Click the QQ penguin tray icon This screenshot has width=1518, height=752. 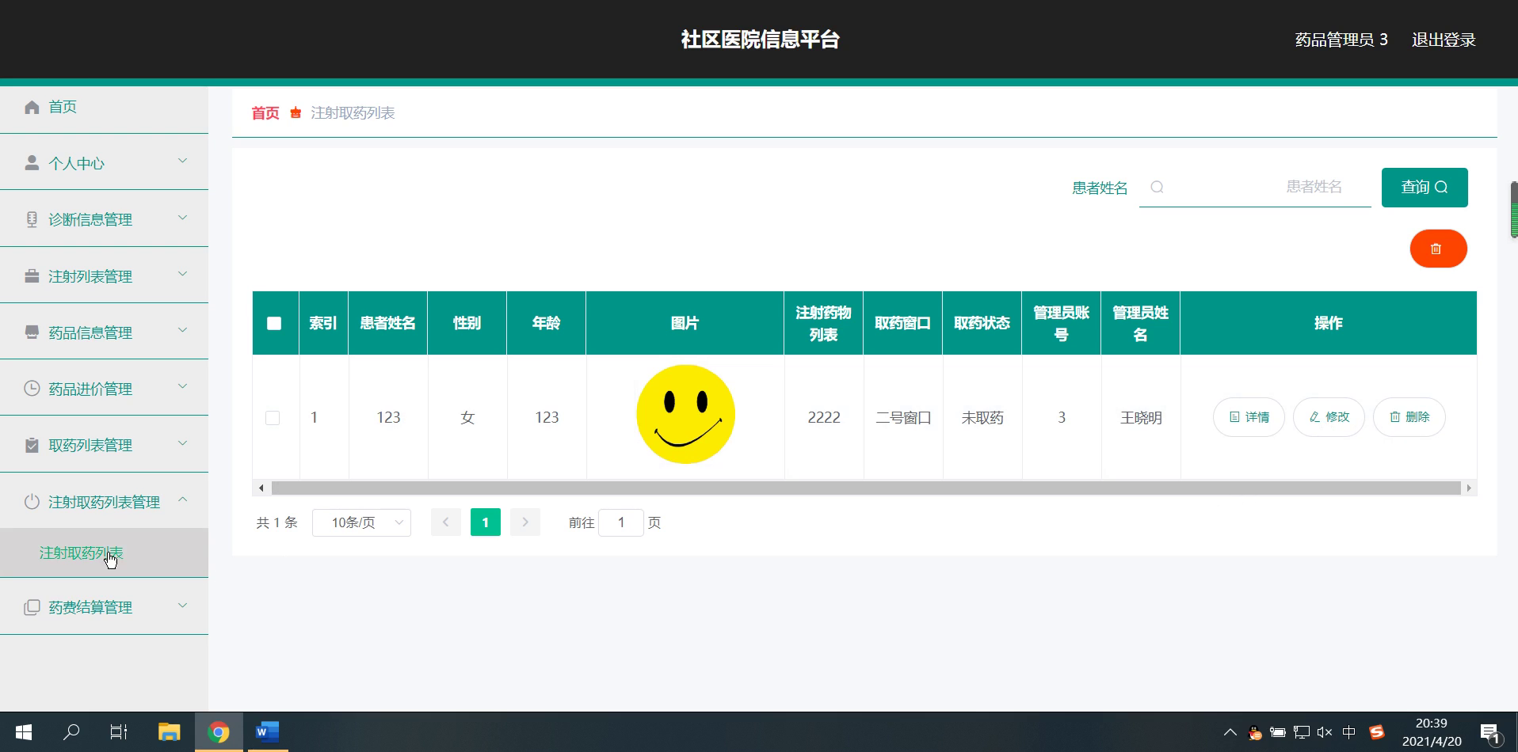pos(1254,732)
